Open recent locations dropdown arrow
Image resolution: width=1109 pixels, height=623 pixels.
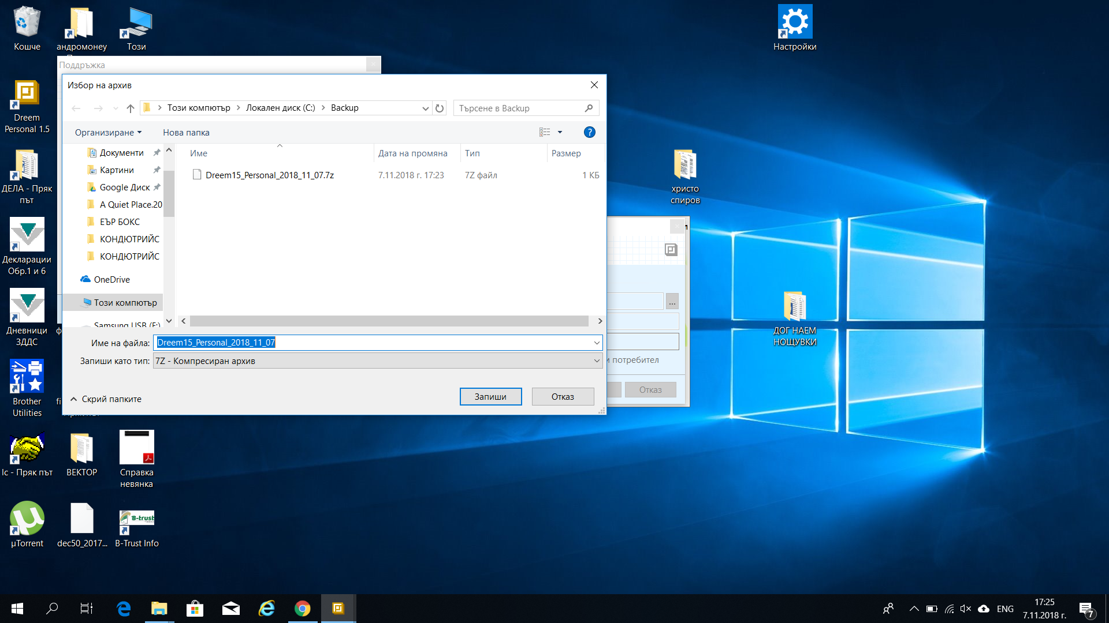click(x=116, y=108)
